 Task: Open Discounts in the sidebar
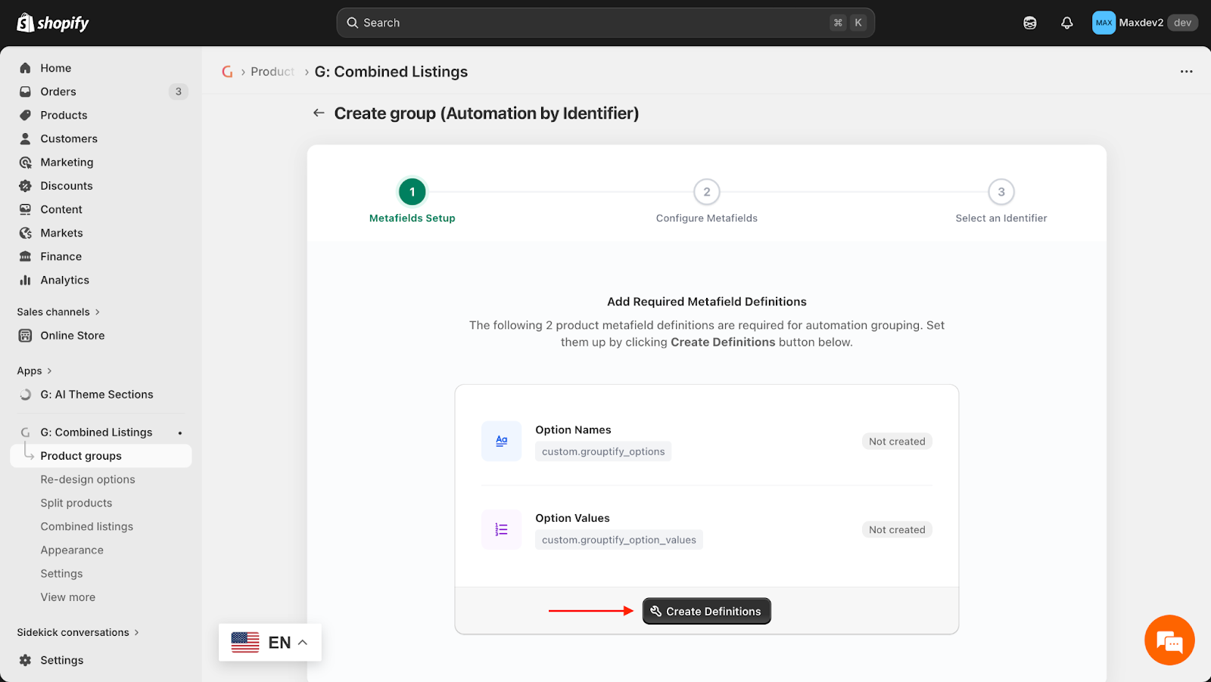[x=67, y=186]
